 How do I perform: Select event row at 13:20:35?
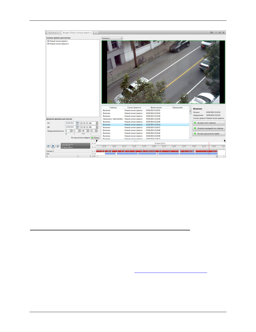pos(145,110)
